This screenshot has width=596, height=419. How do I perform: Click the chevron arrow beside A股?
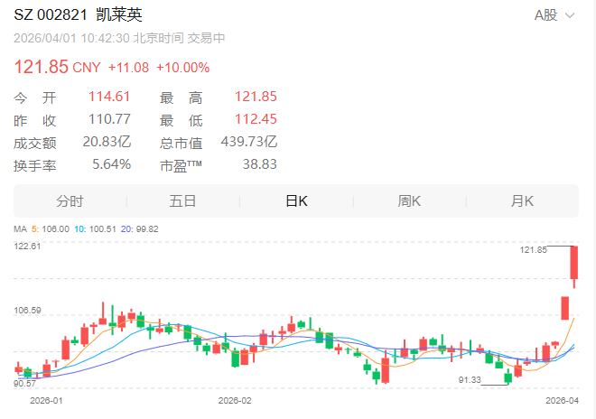click(570, 16)
